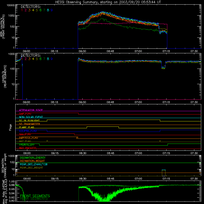This screenshot has height=204, width=204.
Task: Click the 06:30 tick under the Flags plot
Action: [83, 153]
